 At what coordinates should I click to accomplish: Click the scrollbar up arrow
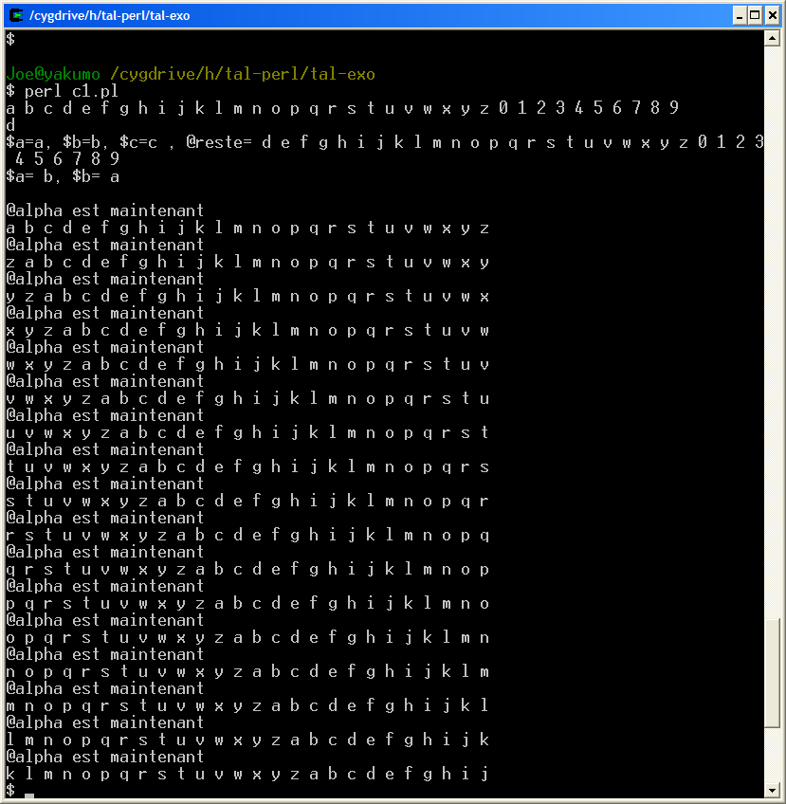click(x=772, y=38)
